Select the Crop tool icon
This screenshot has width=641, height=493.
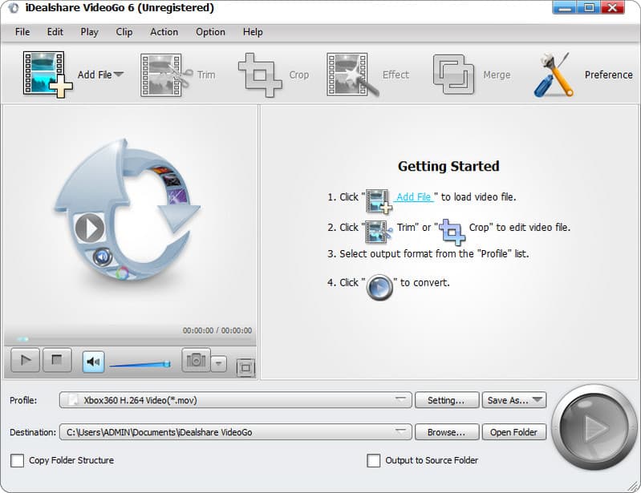[259, 75]
